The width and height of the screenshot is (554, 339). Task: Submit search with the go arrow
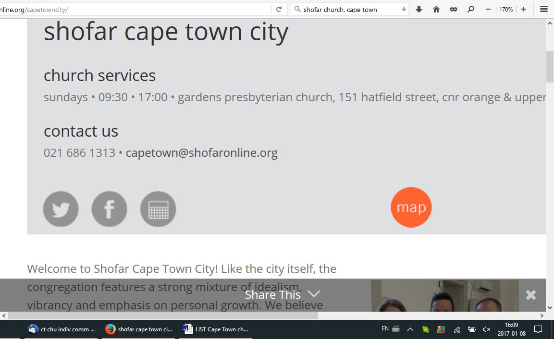click(403, 10)
